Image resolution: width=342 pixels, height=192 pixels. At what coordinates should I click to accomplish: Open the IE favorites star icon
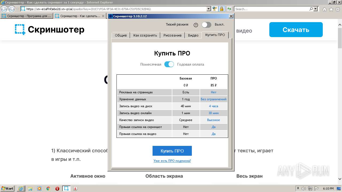331,9
